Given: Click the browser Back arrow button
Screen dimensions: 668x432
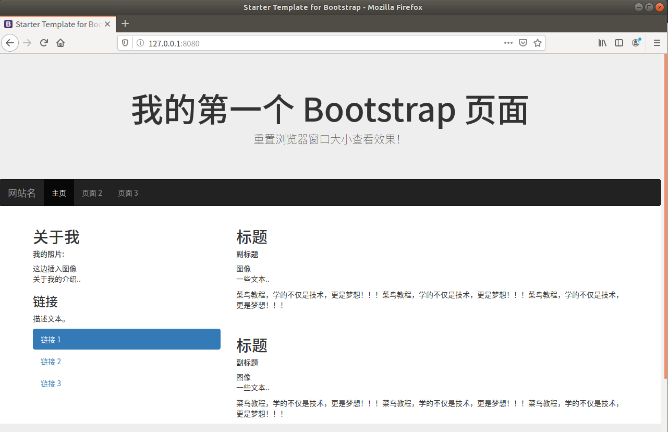Looking at the screenshot, I should click(10, 43).
